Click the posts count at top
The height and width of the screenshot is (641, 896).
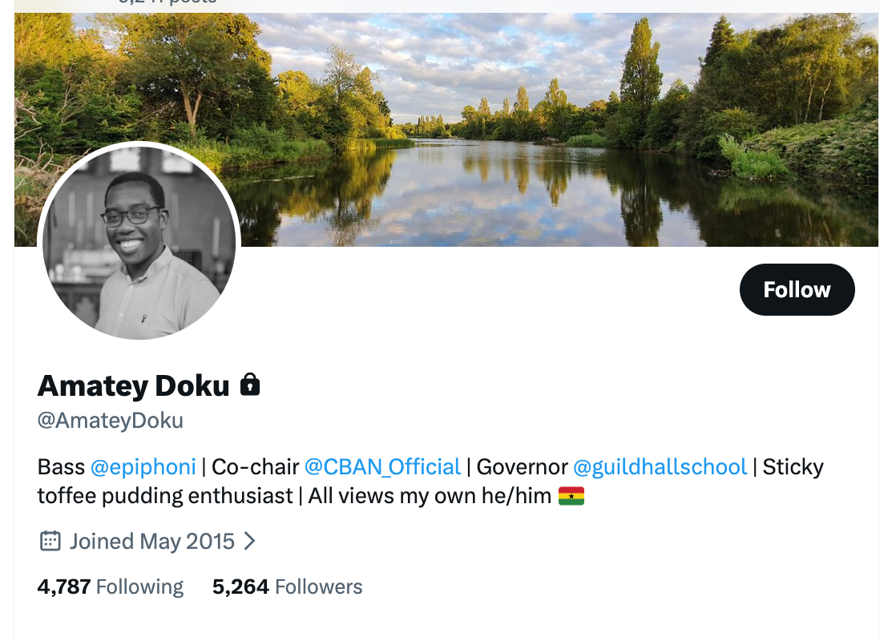coord(168,2)
